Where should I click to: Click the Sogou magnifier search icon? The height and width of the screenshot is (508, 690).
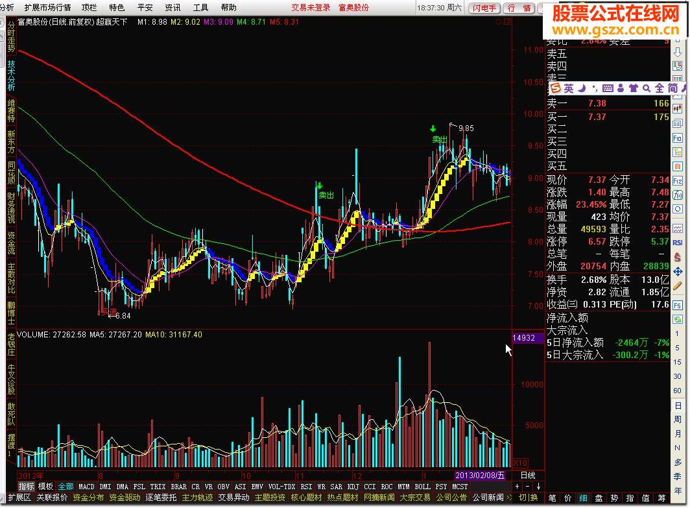tap(647, 88)
